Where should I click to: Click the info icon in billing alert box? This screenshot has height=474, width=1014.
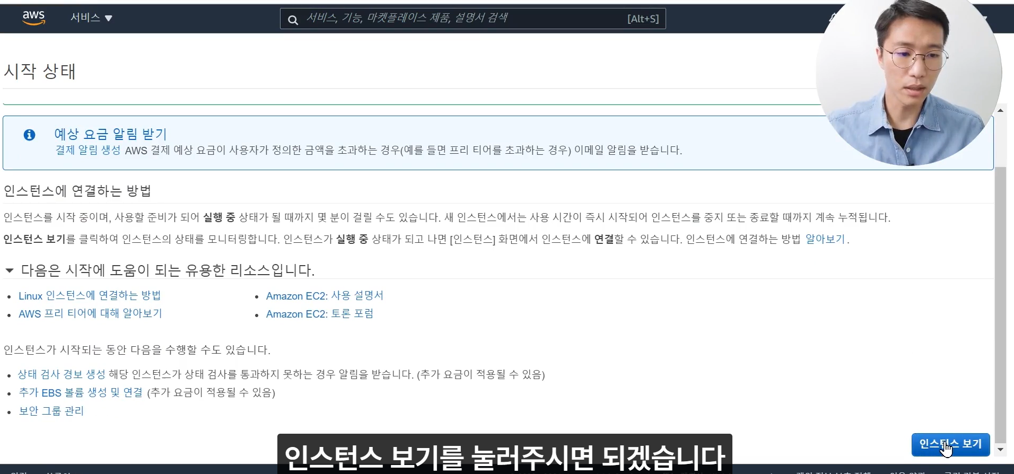click(29, 135)
